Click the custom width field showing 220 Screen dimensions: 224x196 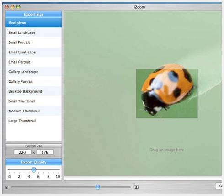22,152
